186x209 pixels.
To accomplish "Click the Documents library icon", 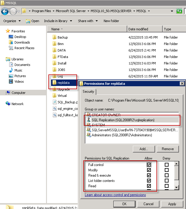I will pos(11,65).
